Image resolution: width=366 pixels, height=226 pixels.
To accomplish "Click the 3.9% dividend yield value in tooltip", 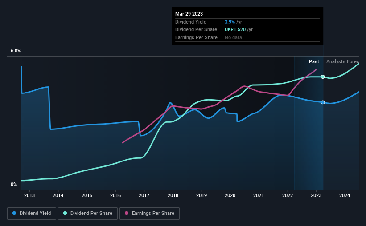I will 230,22.
